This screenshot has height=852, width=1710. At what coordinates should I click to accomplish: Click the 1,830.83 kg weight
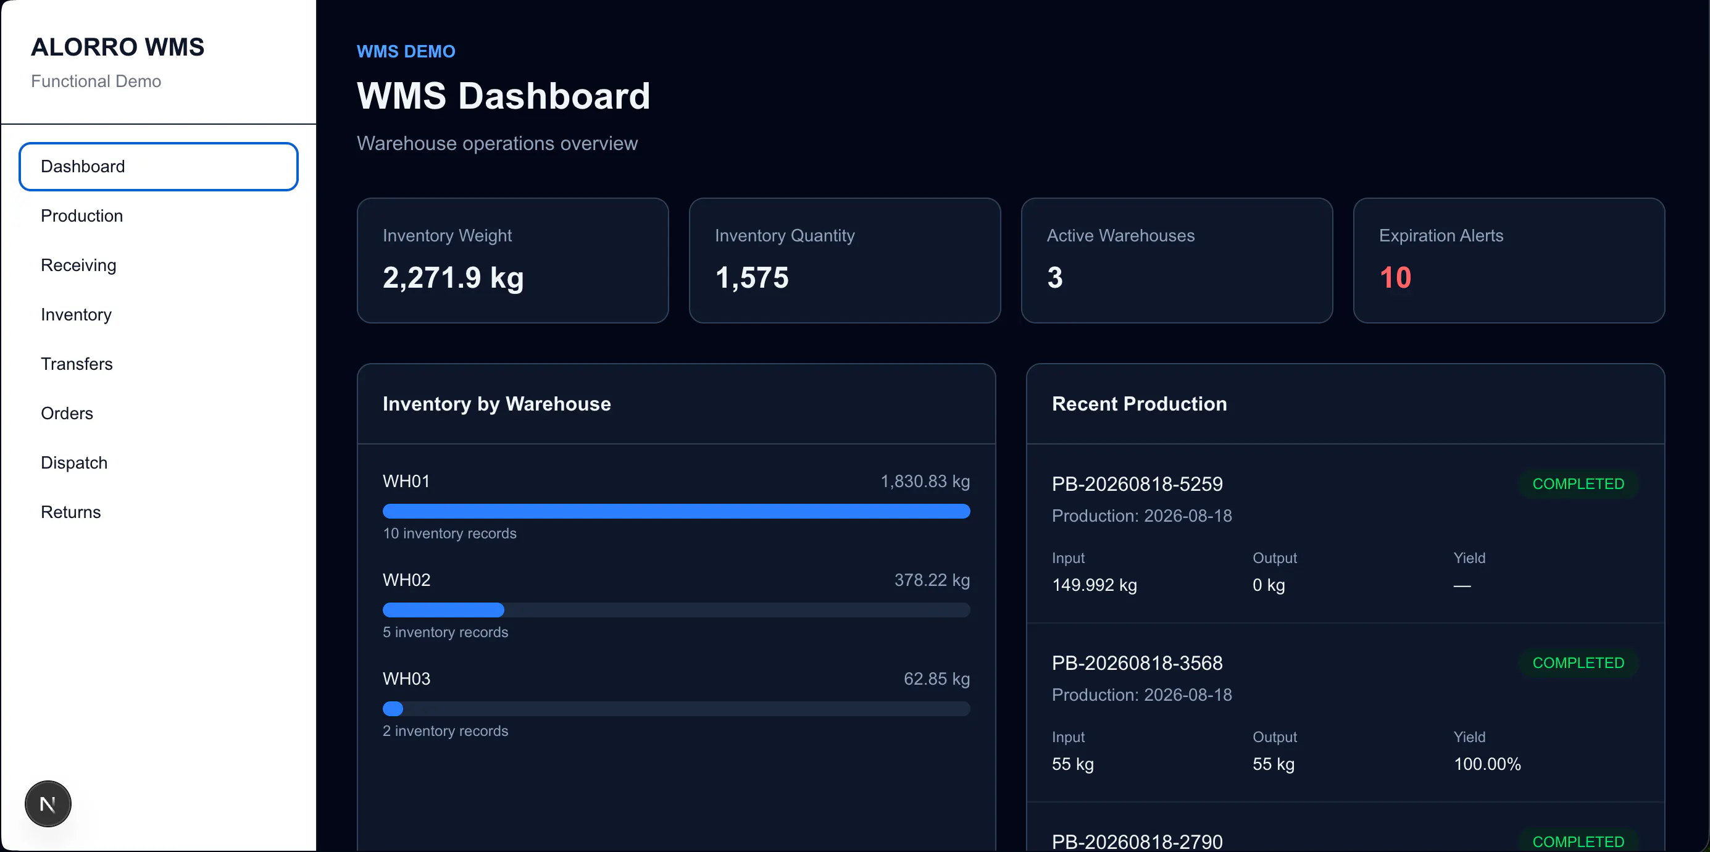point(925,482)
